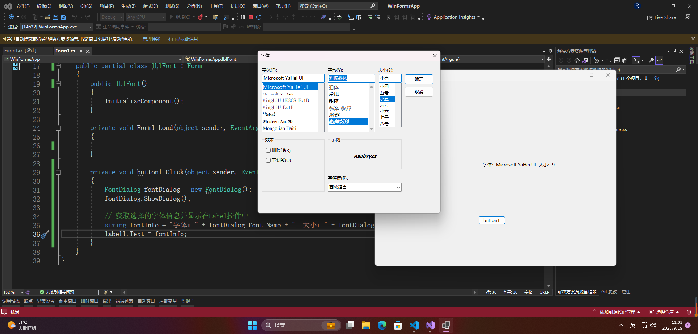Collapse the button1_Click method region
Image resolution: width=698 pixels, height=334 pixels.
[58, 172]
